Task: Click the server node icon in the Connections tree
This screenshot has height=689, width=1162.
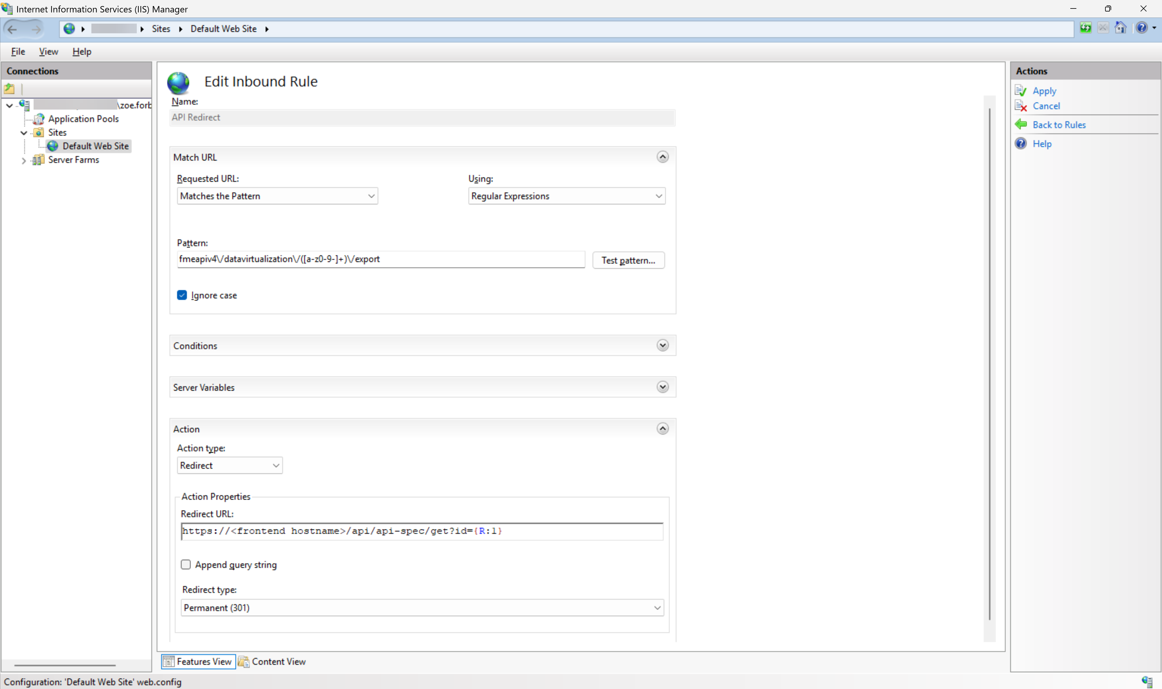Action: (x=24, y=105)
